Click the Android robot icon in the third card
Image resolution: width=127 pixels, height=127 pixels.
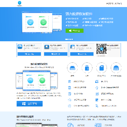click(73, 47)
